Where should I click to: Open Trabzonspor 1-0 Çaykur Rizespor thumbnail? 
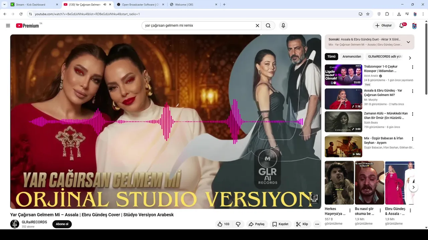(x=343, y=75)
